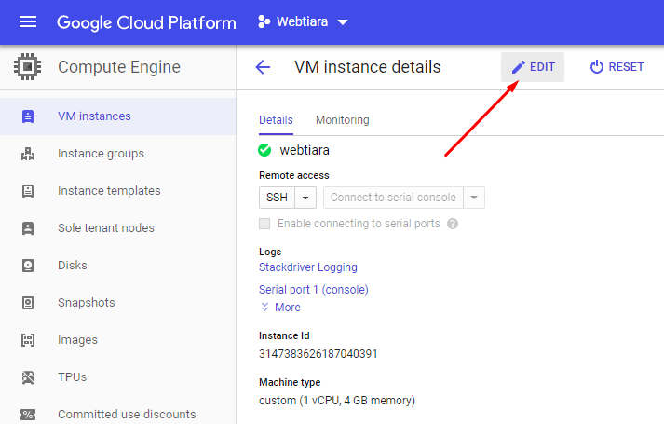Click the RESET button
Screen dimensions: 664x424
click(x=617, y=67)
